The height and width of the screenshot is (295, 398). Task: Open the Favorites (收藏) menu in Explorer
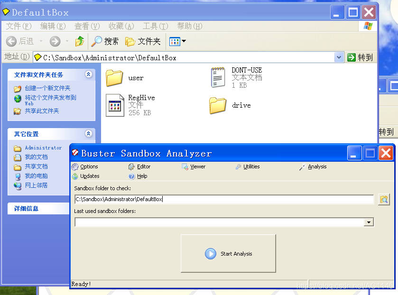pos(121,26)
